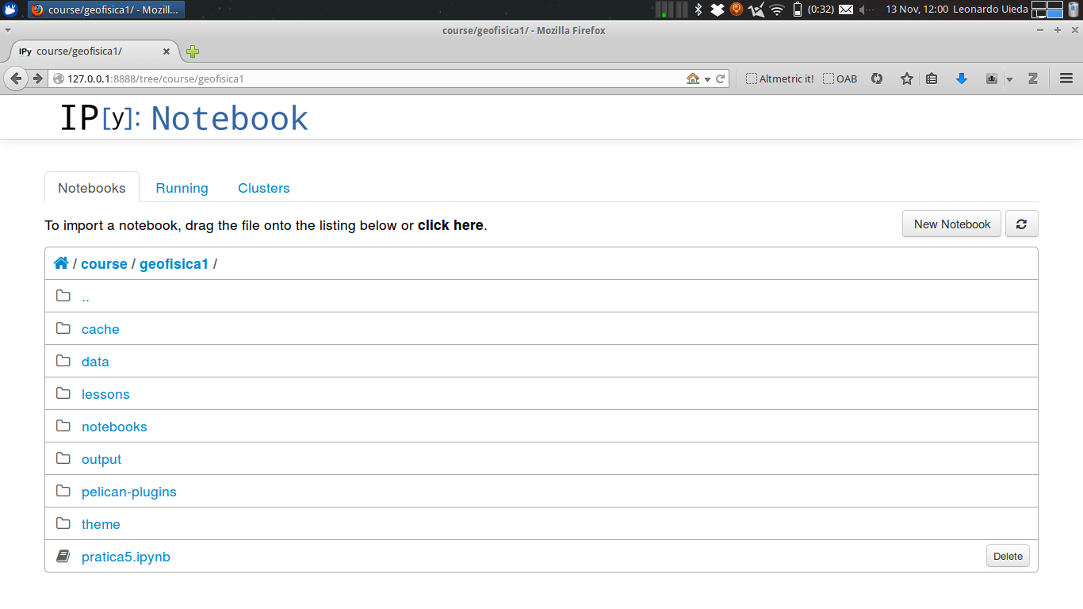Image resolution: width=1083 pixels, height=609 pixels.
Task: Click the volume speaker tray icon
Action: (867, 10)
